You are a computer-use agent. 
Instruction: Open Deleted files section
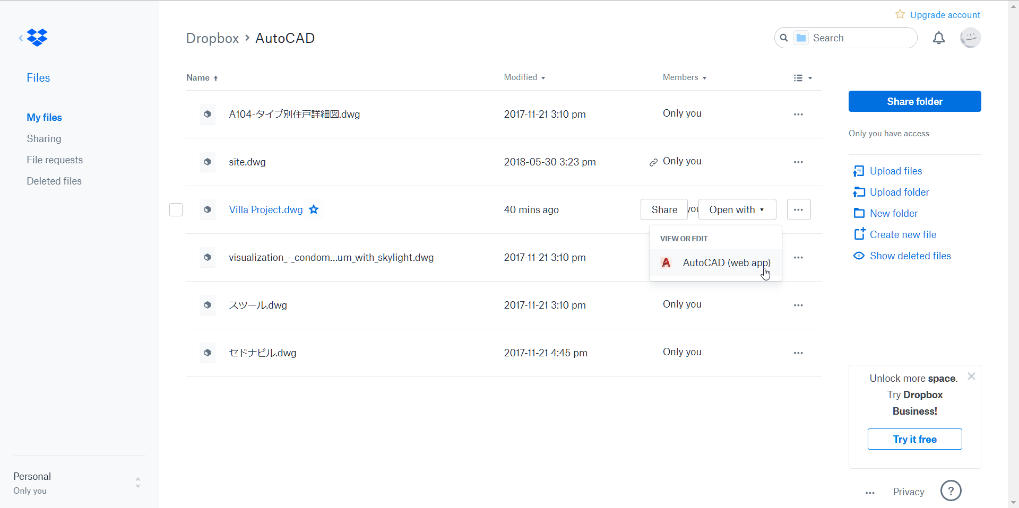pyautogui.click(x=54, y=181)
